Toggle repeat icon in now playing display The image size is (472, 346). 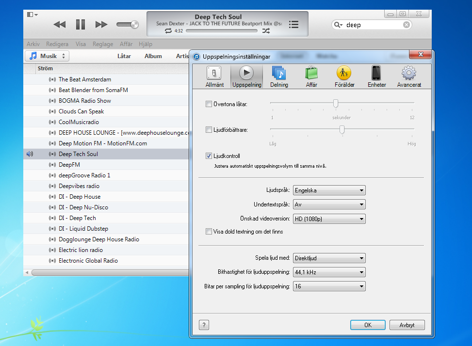click(168, 31)
